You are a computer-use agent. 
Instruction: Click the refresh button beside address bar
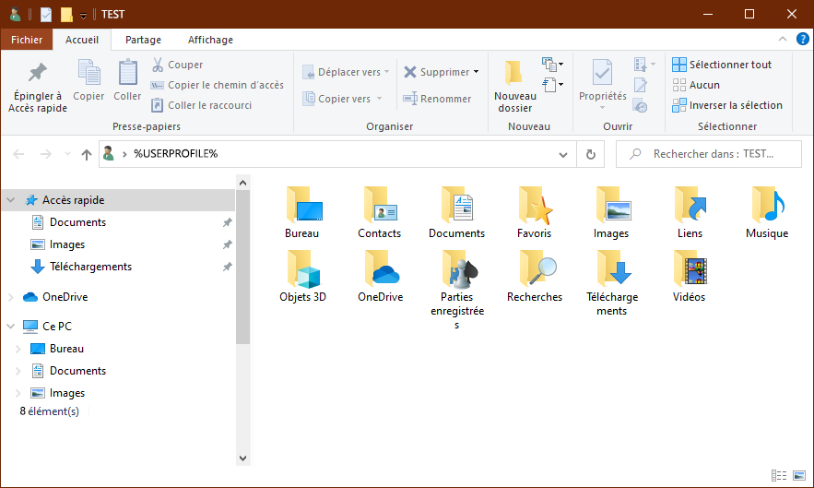590,154
